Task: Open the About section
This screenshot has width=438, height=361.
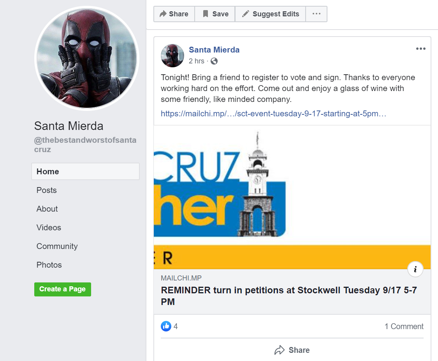Action: [x=47, y=209]
